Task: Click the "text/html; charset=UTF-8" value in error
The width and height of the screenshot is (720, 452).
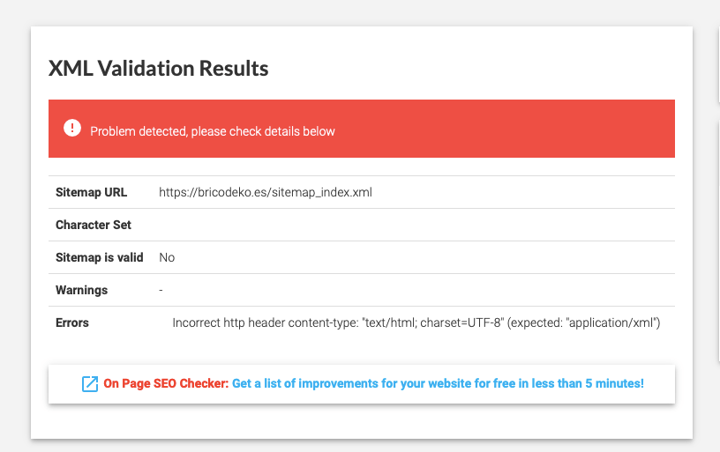Action: [433, 322]
